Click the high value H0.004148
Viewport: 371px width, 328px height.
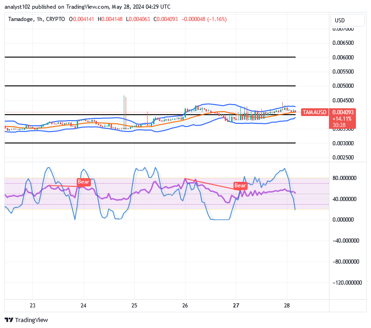(110, 19)
